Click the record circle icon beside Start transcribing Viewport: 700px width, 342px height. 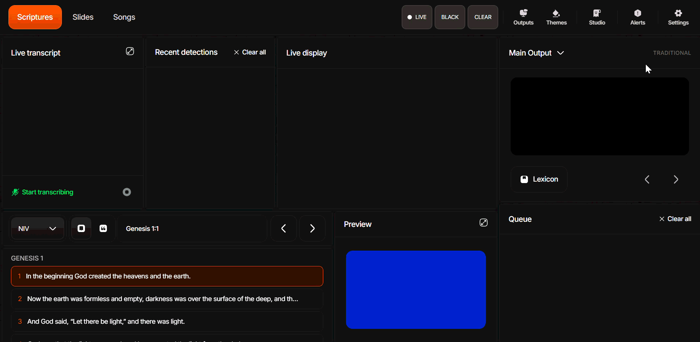(x=127, y=192)
